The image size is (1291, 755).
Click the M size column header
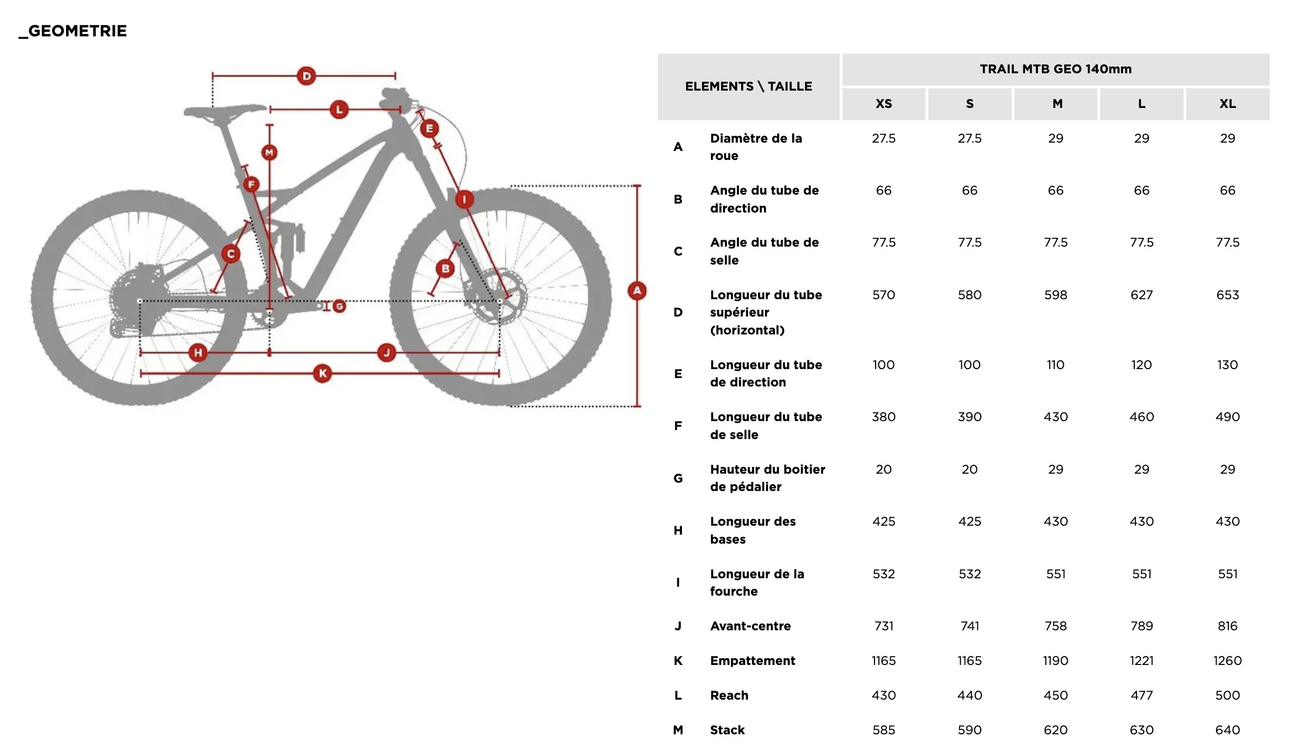point(1056,104)
